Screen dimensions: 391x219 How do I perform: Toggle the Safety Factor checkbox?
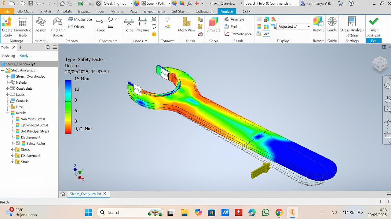coord(18,144)
